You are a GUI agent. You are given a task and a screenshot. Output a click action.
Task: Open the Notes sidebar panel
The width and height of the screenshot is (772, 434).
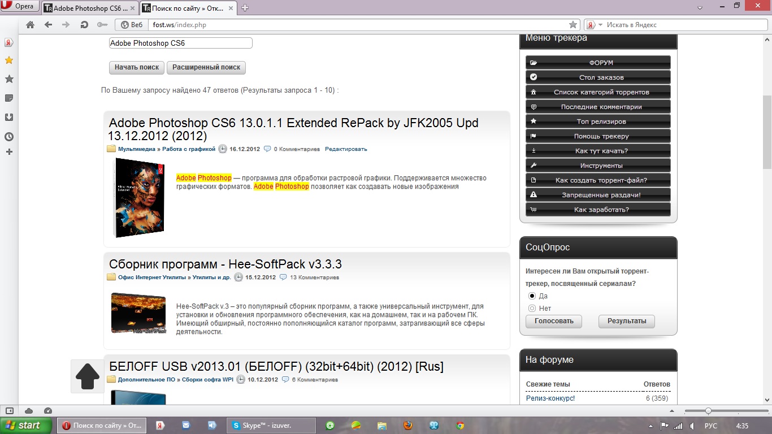[x=9, y=98]
